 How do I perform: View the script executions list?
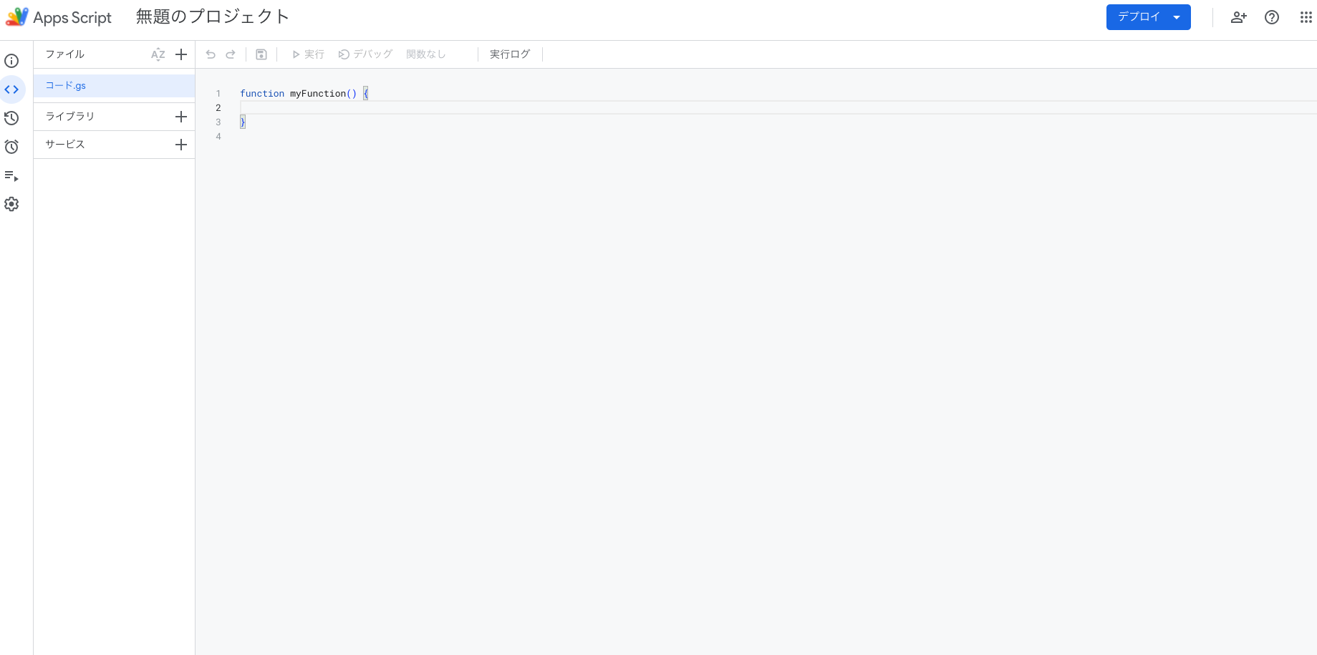[11, 175]
